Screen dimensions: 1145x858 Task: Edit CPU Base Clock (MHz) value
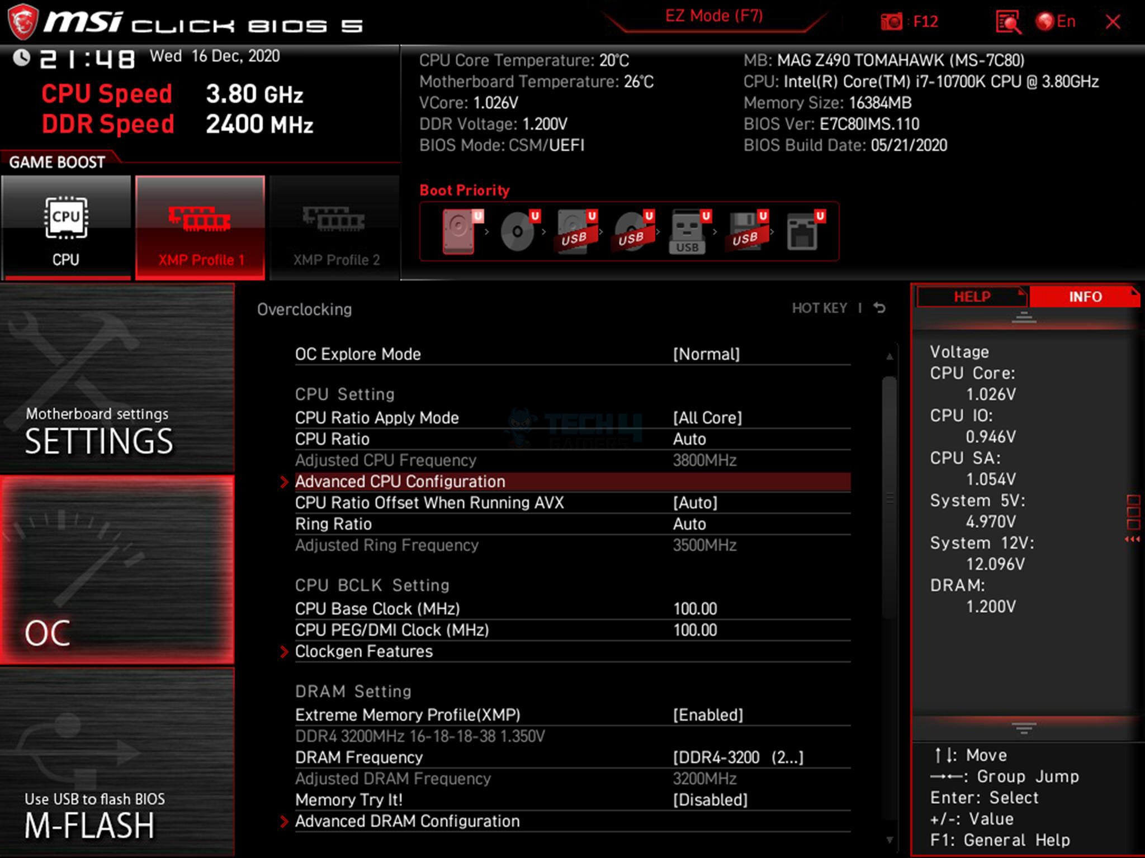click(x=695, y=609)
